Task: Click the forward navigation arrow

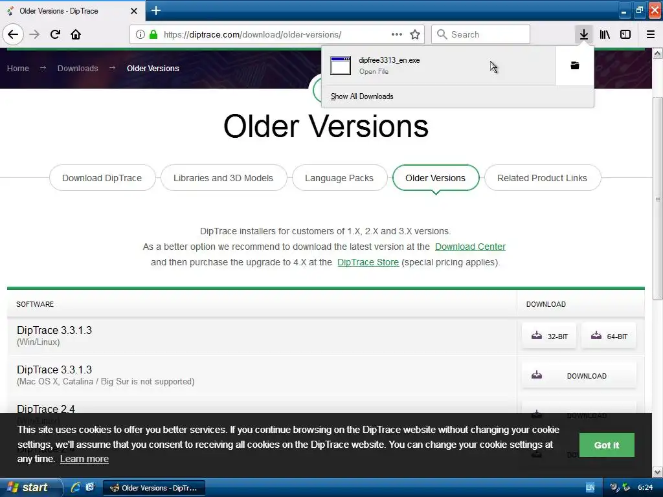Action: 35,34
